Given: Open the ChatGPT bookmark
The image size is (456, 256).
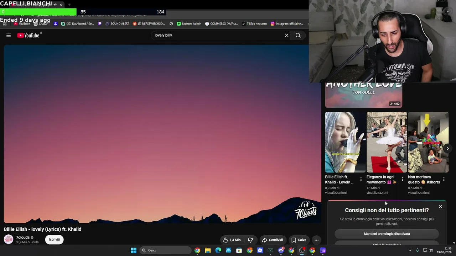Looking at the screenshot, I should pyautogui.click(x=42, y=24).
